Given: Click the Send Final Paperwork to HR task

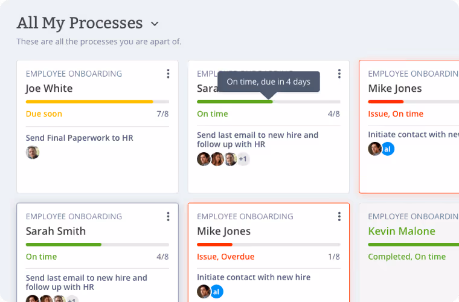Looking at the screenshot, I should pos(79,138).
